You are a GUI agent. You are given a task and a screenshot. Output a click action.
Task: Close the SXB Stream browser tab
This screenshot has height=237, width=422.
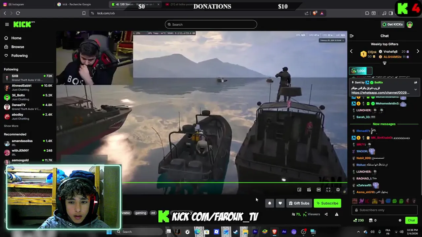point(158,4)
